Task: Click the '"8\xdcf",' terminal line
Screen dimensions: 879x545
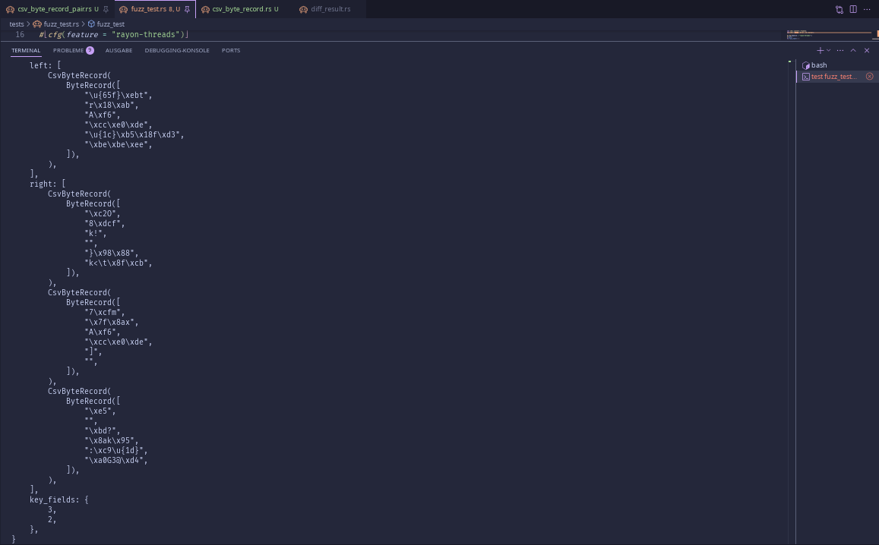Action: click(105, 223)
